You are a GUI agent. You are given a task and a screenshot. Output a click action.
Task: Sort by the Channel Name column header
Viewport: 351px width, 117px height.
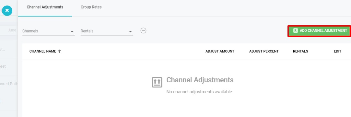[43, 51]
